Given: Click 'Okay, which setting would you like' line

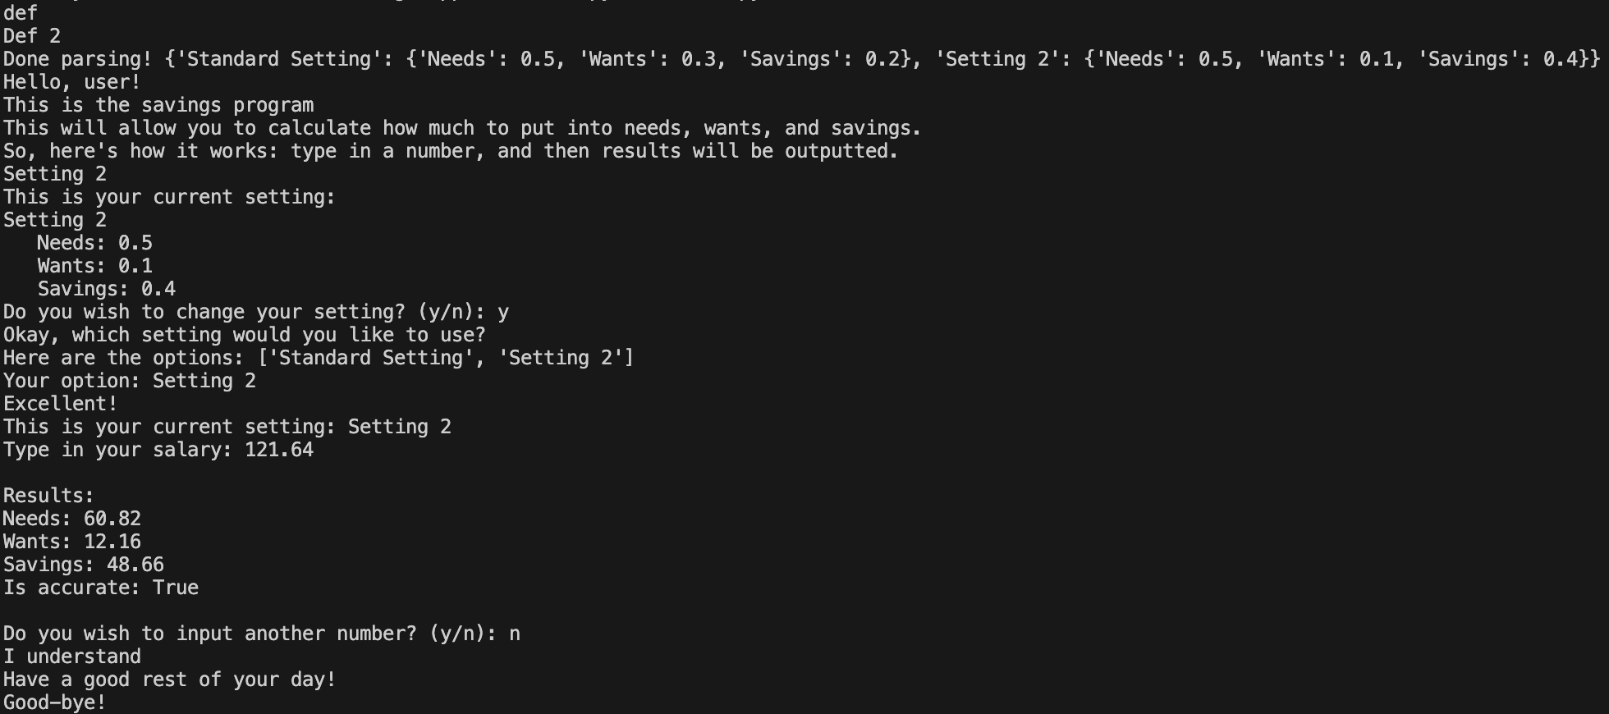Looking at the screenshot, I should click(245, 335).
